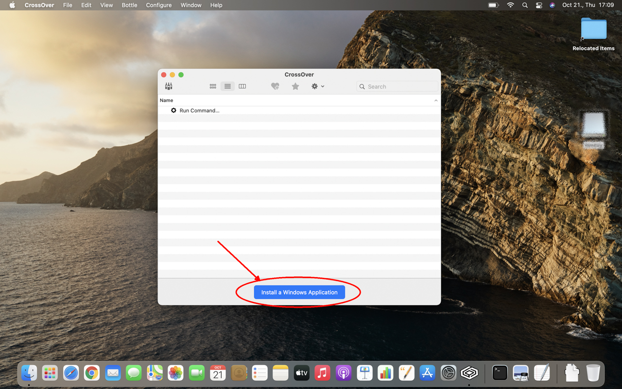Viewport: 622px width, 389px height.
Task: Open the Edit menu
Action: click(x=86, y=5)
